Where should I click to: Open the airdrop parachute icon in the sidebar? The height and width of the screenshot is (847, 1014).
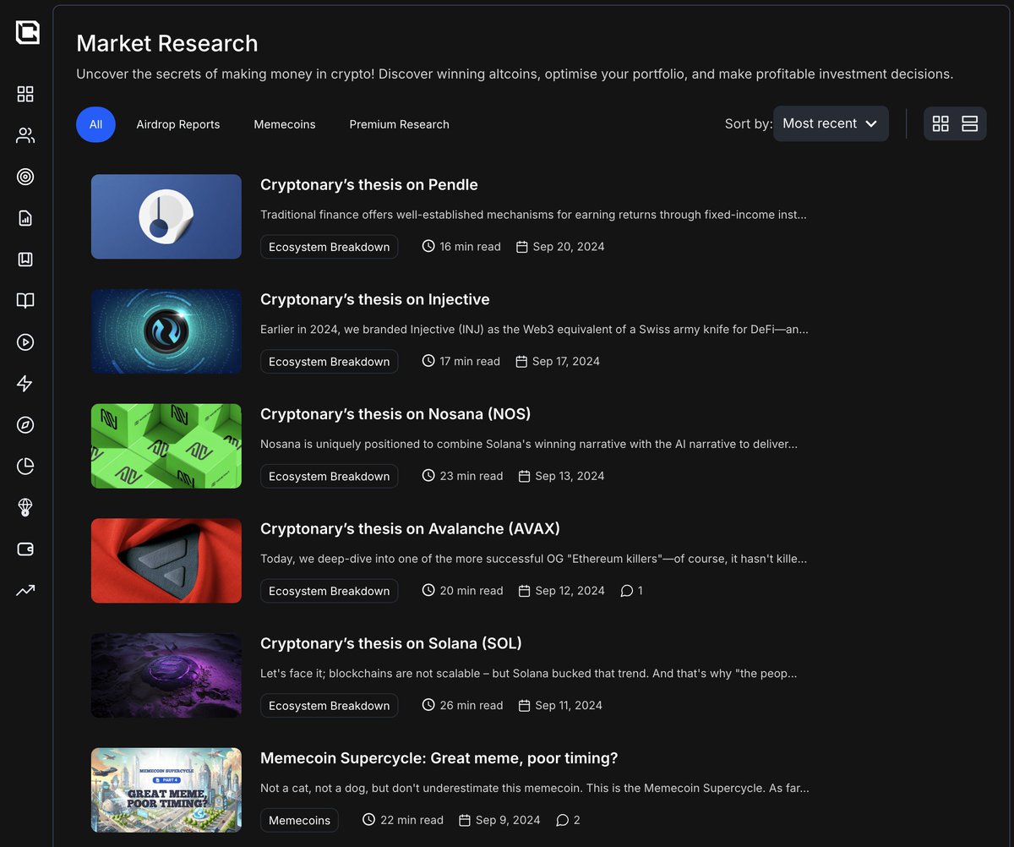point(25,507)
